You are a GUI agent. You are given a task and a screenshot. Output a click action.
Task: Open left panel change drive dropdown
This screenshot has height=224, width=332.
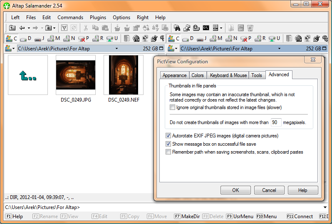click(x=10, y=49)
